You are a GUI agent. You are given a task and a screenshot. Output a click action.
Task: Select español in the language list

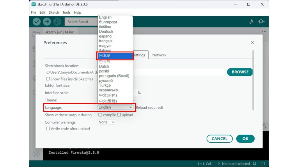tap(115, 36)
